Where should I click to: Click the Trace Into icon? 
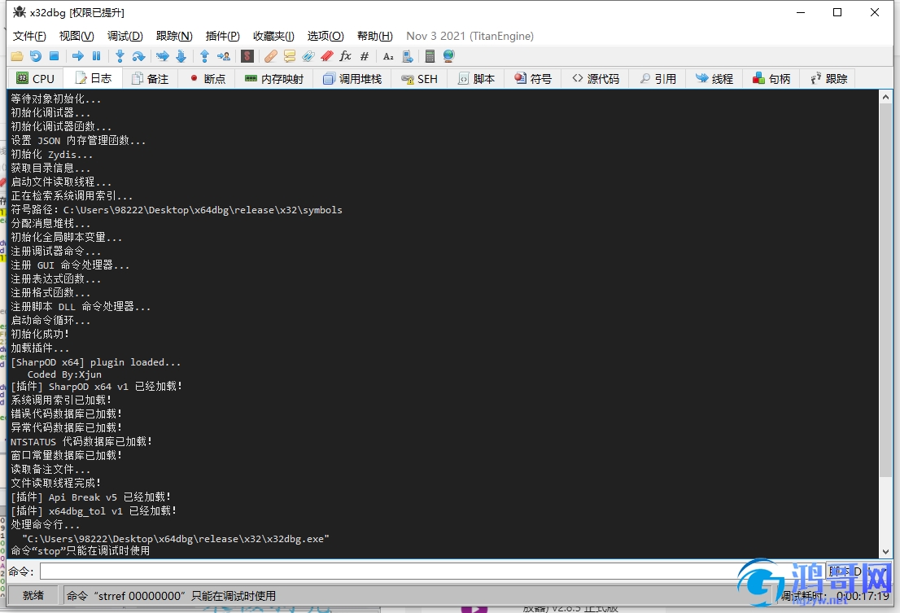(163, 56)
